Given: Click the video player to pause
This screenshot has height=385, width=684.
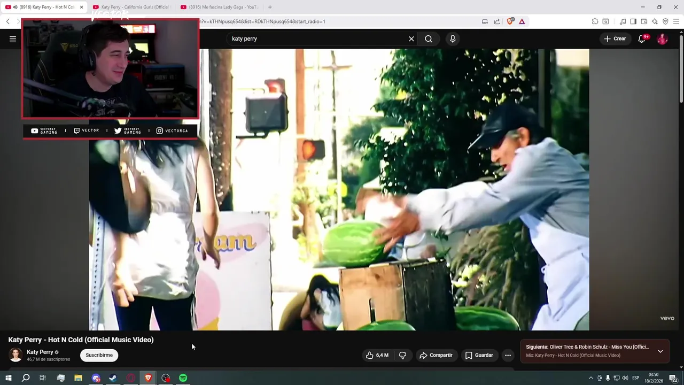Looking at the screenshot, I should [x=339, y=189].
